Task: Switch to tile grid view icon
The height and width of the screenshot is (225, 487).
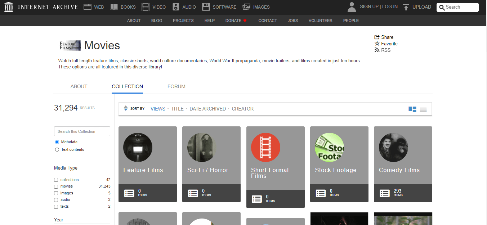Action: [412, 109]
